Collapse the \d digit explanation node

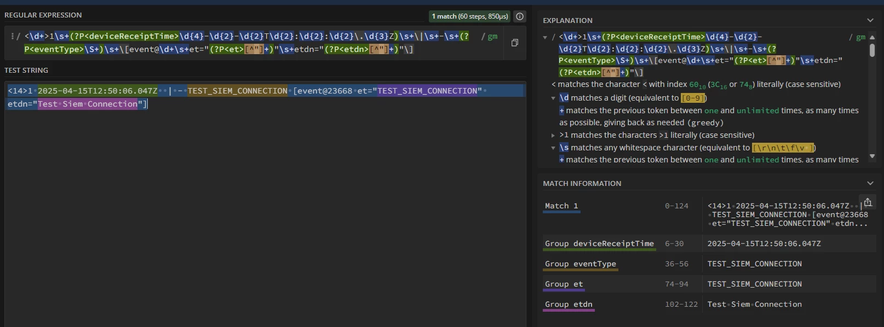[553, 98]
